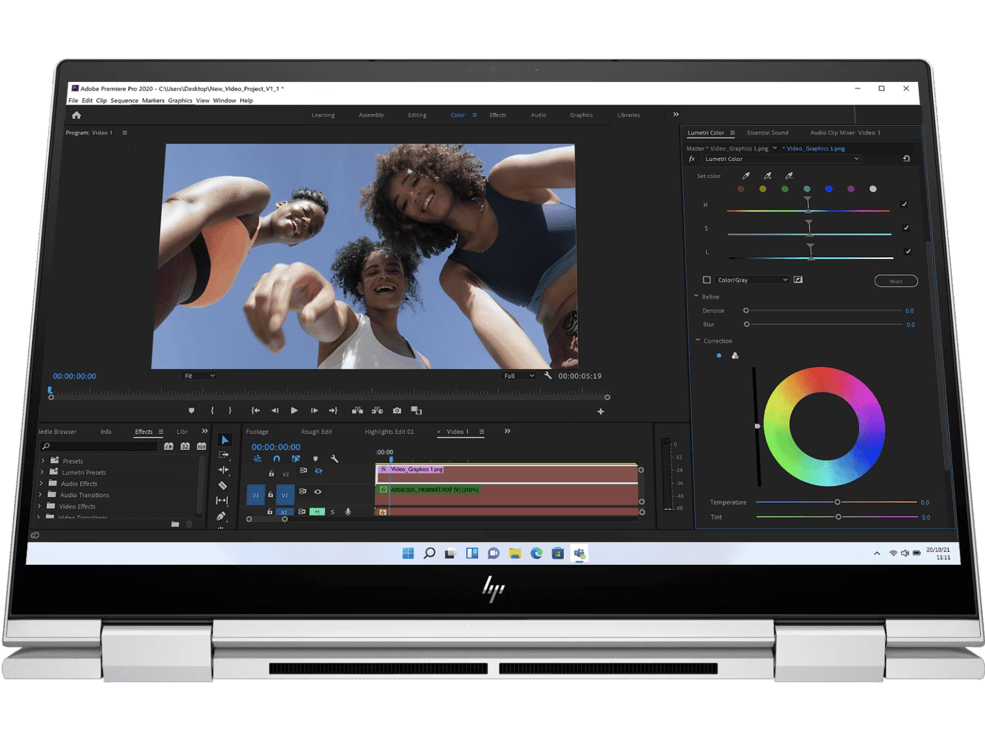Collapse the Refine section
Image resolution: width=985 pixels, height=740 pixels.
pyautogui.click(x=696, y=297)
